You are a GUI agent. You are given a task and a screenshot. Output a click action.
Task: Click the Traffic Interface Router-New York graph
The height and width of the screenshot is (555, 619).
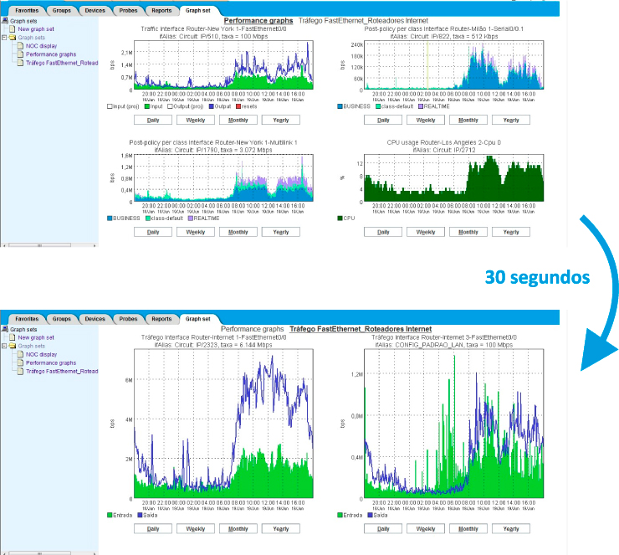[223, 65]
